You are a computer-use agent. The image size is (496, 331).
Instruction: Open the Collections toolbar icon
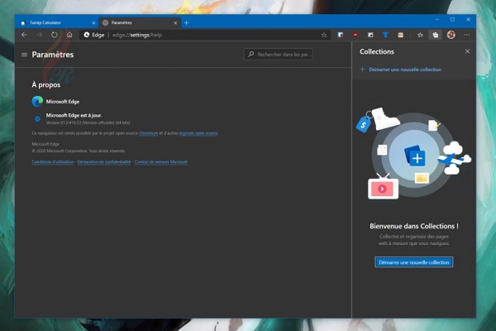(435, 35)
